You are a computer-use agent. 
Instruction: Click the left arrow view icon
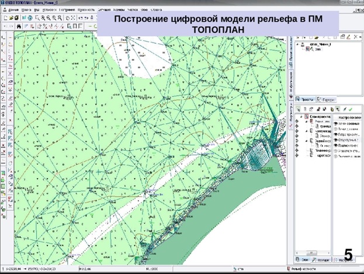81,18
